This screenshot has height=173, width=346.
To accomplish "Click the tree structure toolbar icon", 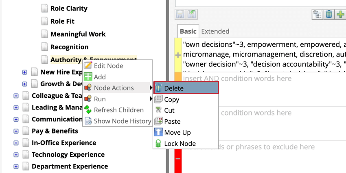I will point(317,14).
